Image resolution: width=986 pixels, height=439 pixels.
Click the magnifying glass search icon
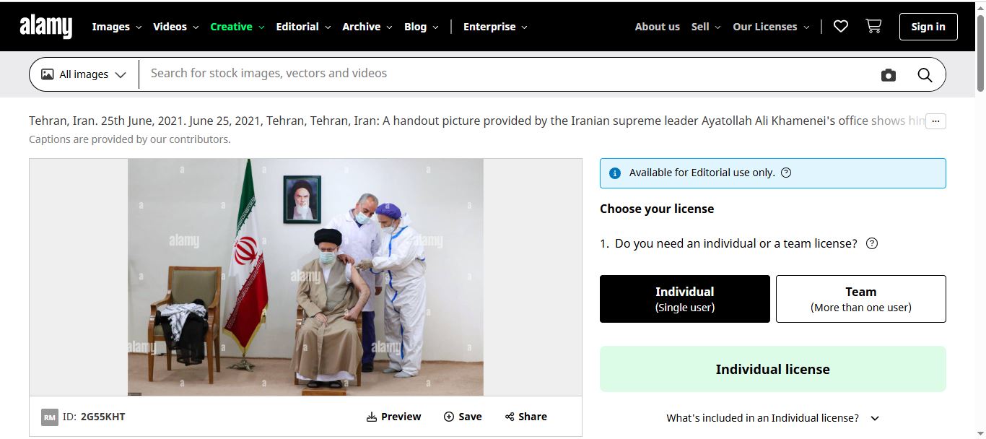pyautogui.click(x=925, y=75)
